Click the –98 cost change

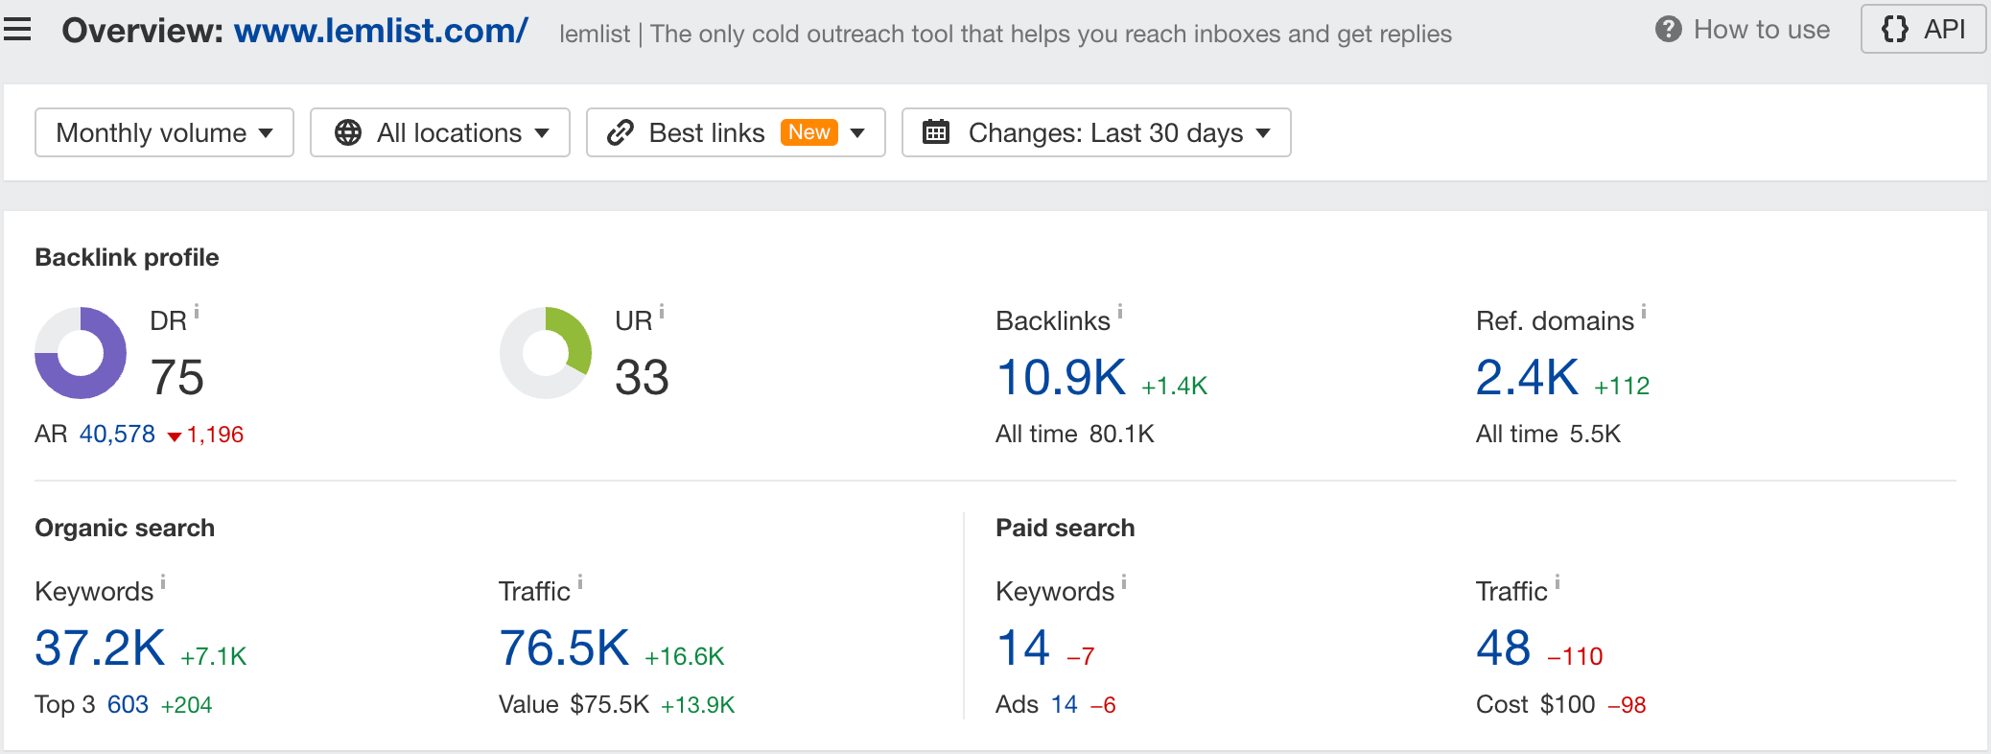pyautogui.click(x=1627, y=705)
